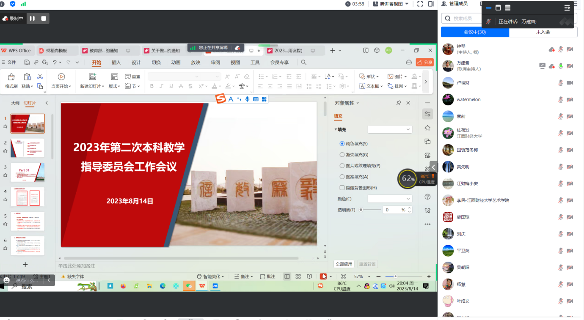Screen dimensions: 584x320
Task: Enable hide background graphics (隐藏背景图形) checkbox
Action: tap(342, 188)
